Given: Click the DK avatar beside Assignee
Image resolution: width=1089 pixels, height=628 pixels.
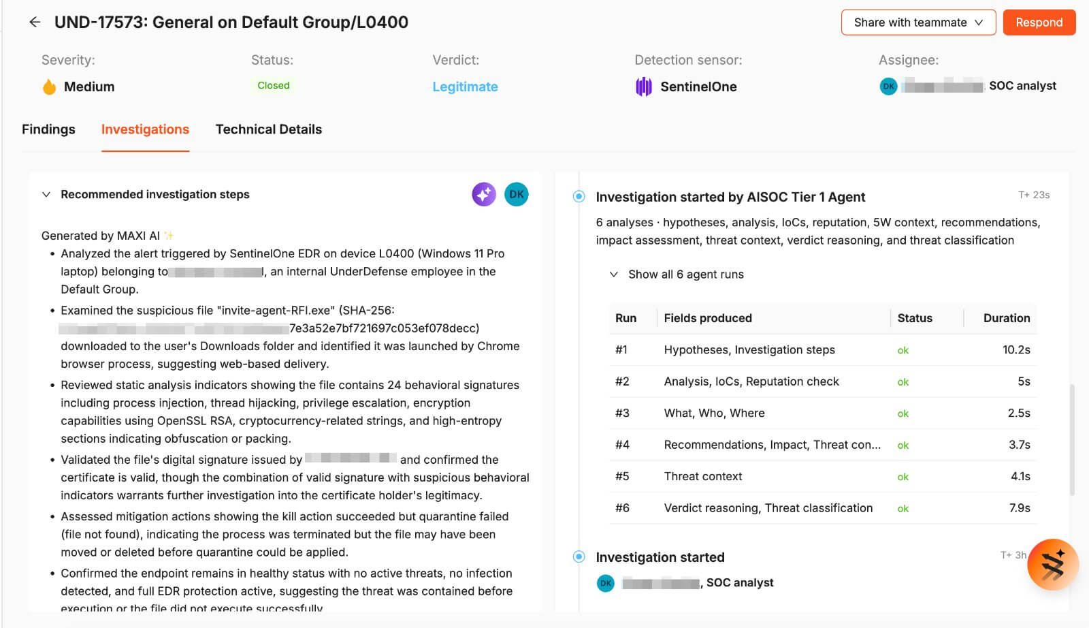Looking at the screenshot, I should click(888, 87).
